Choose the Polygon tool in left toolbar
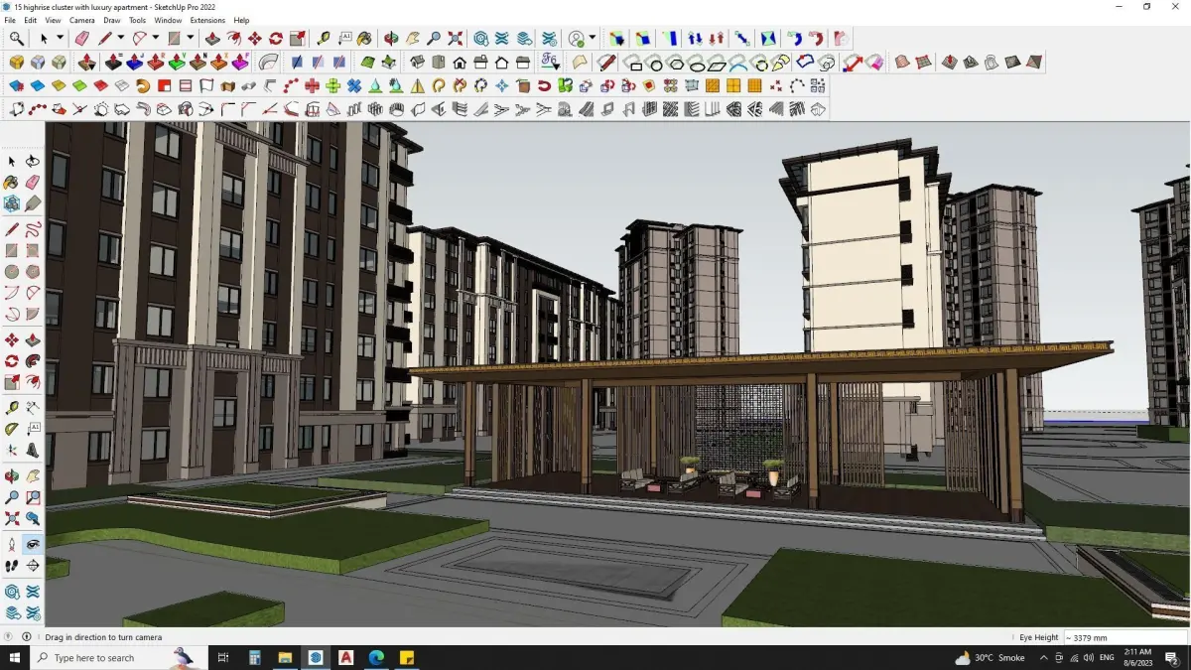The width and height of the screenshot is (1191, 670). [33, 271]
